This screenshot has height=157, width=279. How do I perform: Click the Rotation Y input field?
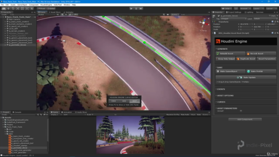(259, 27)
